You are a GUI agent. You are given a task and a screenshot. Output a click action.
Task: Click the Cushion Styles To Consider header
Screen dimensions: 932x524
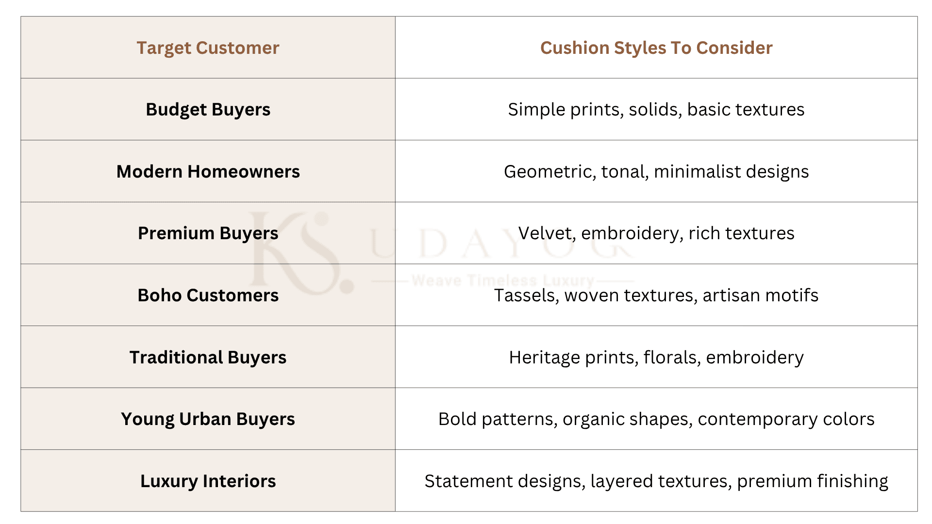(x=656, y=48)
